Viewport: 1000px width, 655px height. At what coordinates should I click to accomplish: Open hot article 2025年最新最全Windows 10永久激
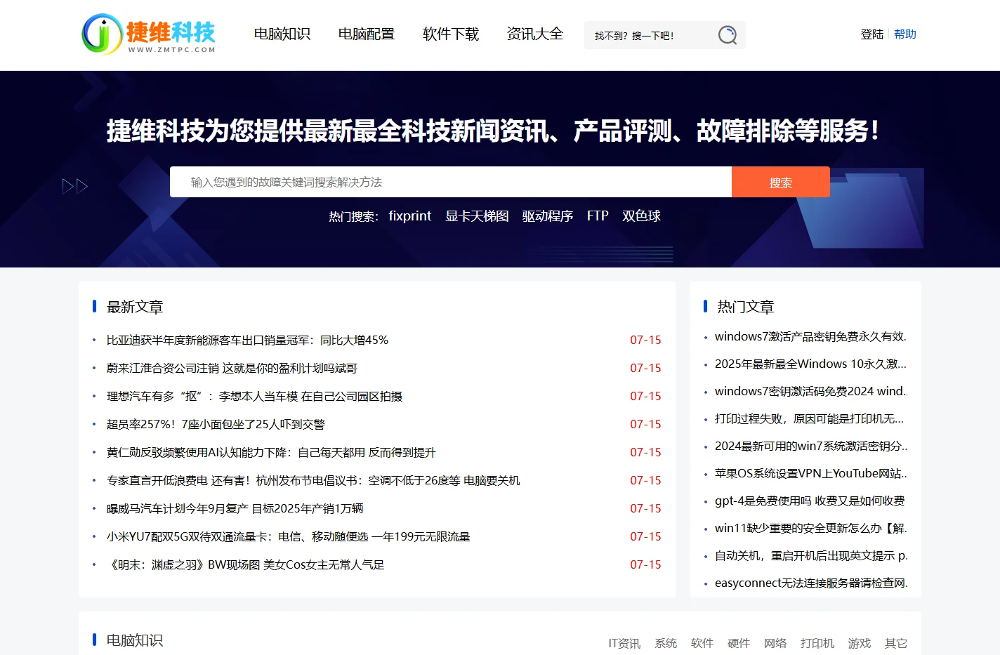tap(810, 364)
